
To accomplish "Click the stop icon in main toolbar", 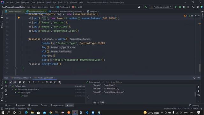I will tap(188, 7).
